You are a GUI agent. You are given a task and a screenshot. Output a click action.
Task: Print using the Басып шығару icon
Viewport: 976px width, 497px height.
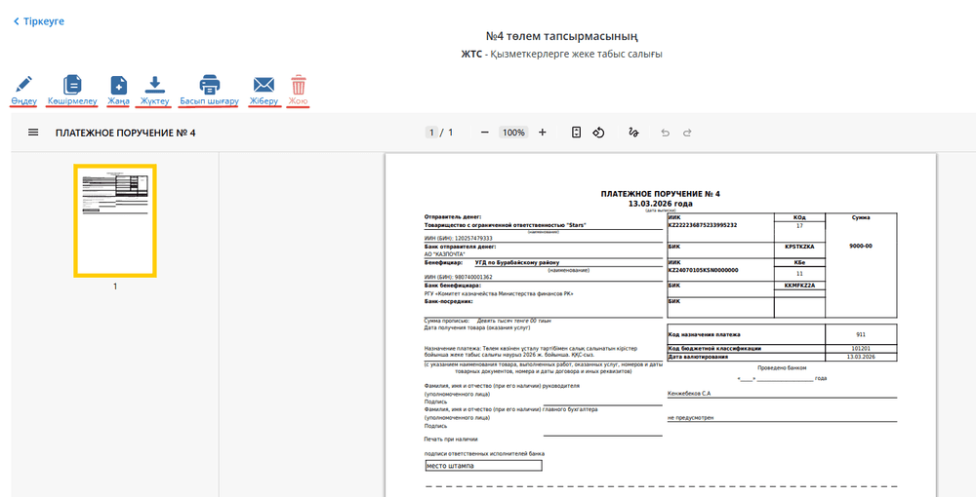pyautogui.click(x=209, y=85)
